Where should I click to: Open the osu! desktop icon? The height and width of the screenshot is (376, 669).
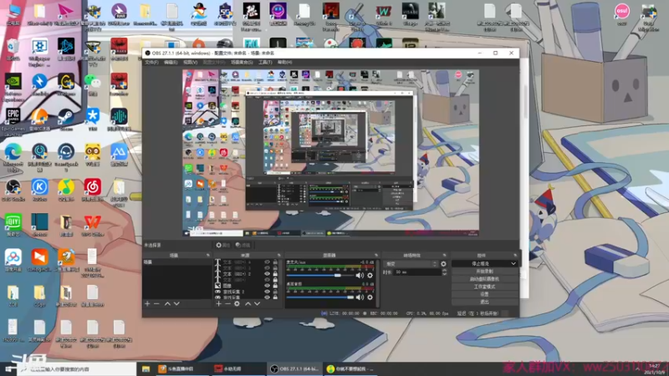click(621, 14)
